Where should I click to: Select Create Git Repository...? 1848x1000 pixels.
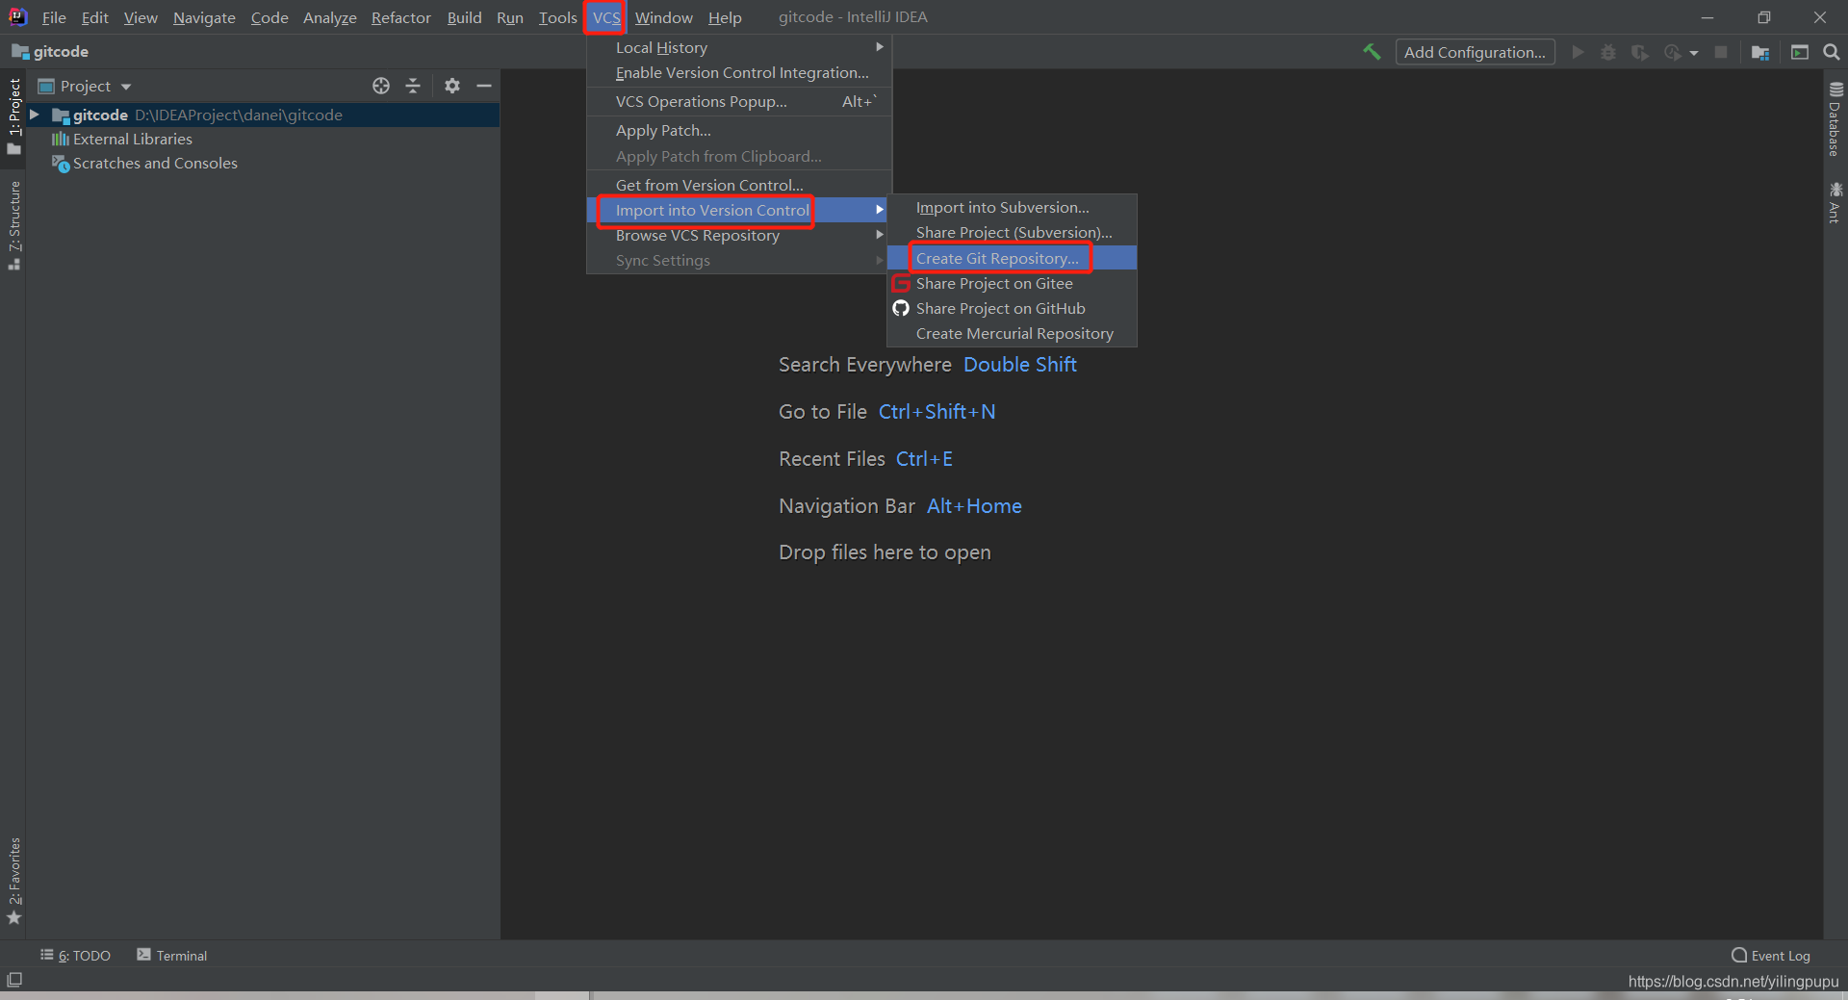tap(1012, 258)
